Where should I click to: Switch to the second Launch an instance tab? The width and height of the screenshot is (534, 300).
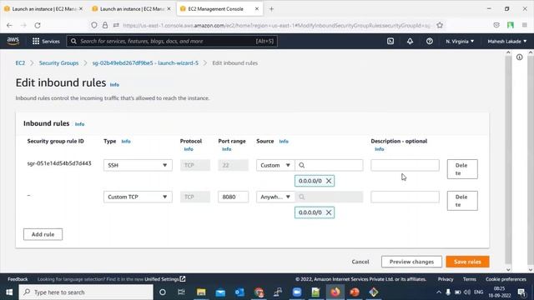132,9
